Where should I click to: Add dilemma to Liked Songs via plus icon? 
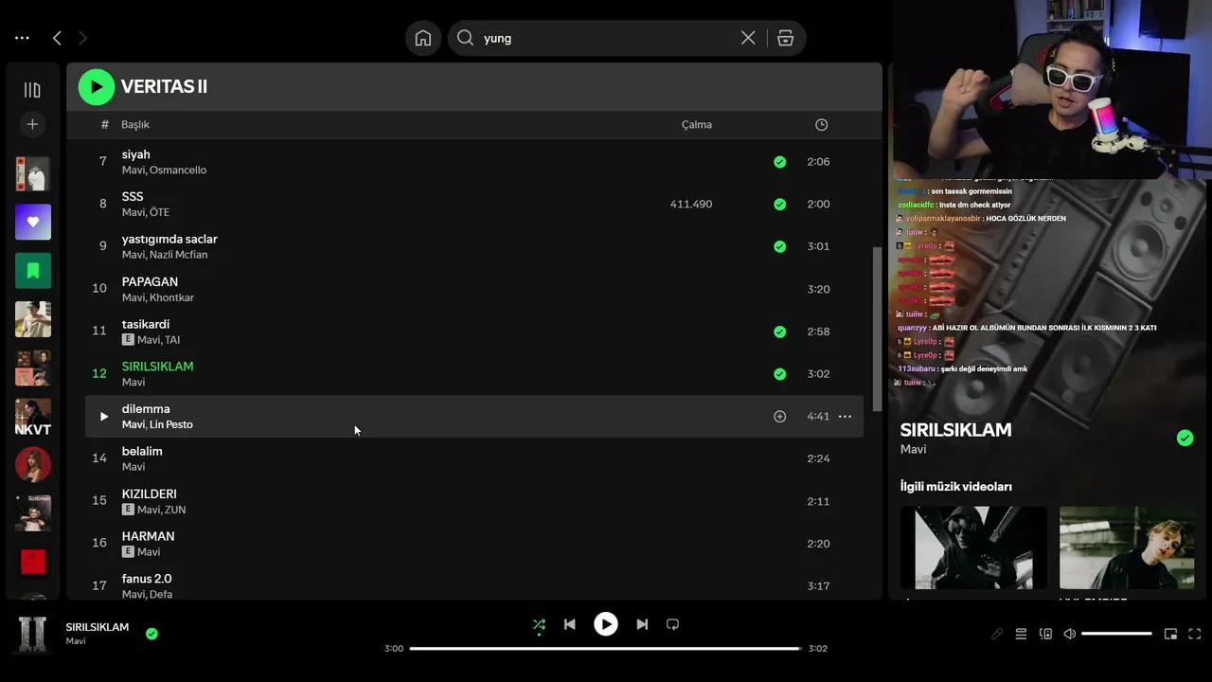click(x=779, y=417)
